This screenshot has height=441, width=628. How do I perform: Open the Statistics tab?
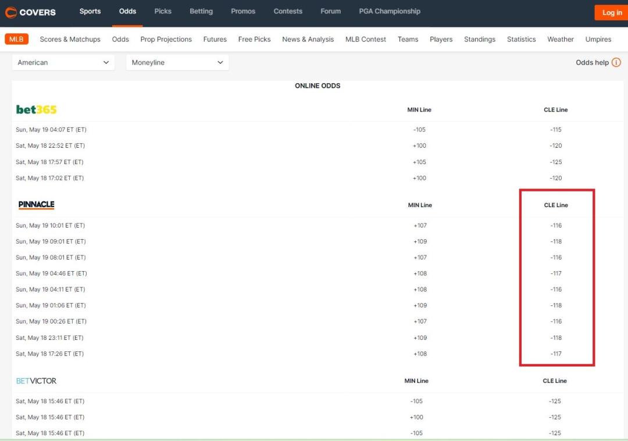click(x=522, y=39)
